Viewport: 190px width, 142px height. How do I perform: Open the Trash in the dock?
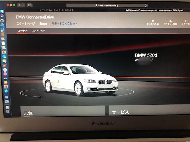coord(7,111)
